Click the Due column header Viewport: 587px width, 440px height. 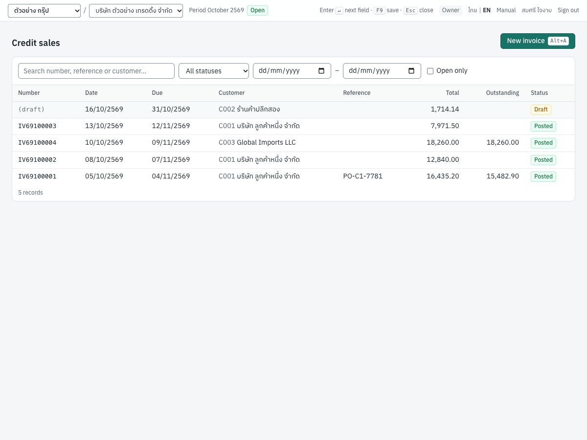157,93
